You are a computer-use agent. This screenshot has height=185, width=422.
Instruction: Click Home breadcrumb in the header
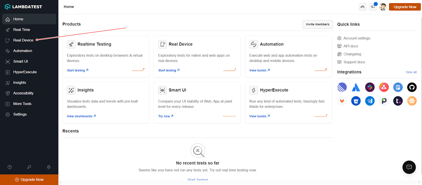click(69, 7)
